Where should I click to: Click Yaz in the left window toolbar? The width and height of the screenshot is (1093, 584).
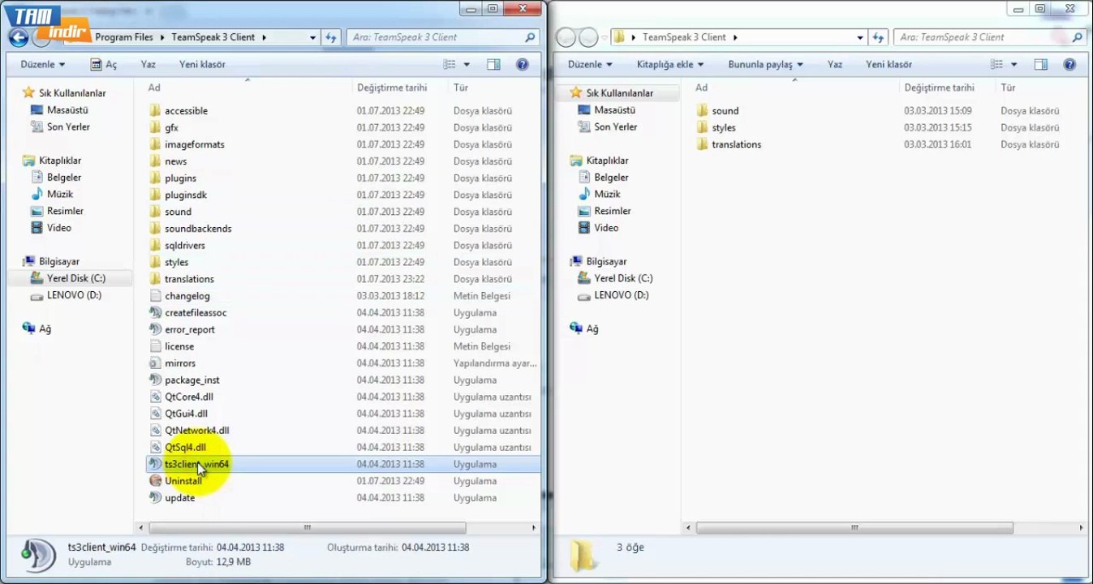pyautogui.click(x=148, y=64)
